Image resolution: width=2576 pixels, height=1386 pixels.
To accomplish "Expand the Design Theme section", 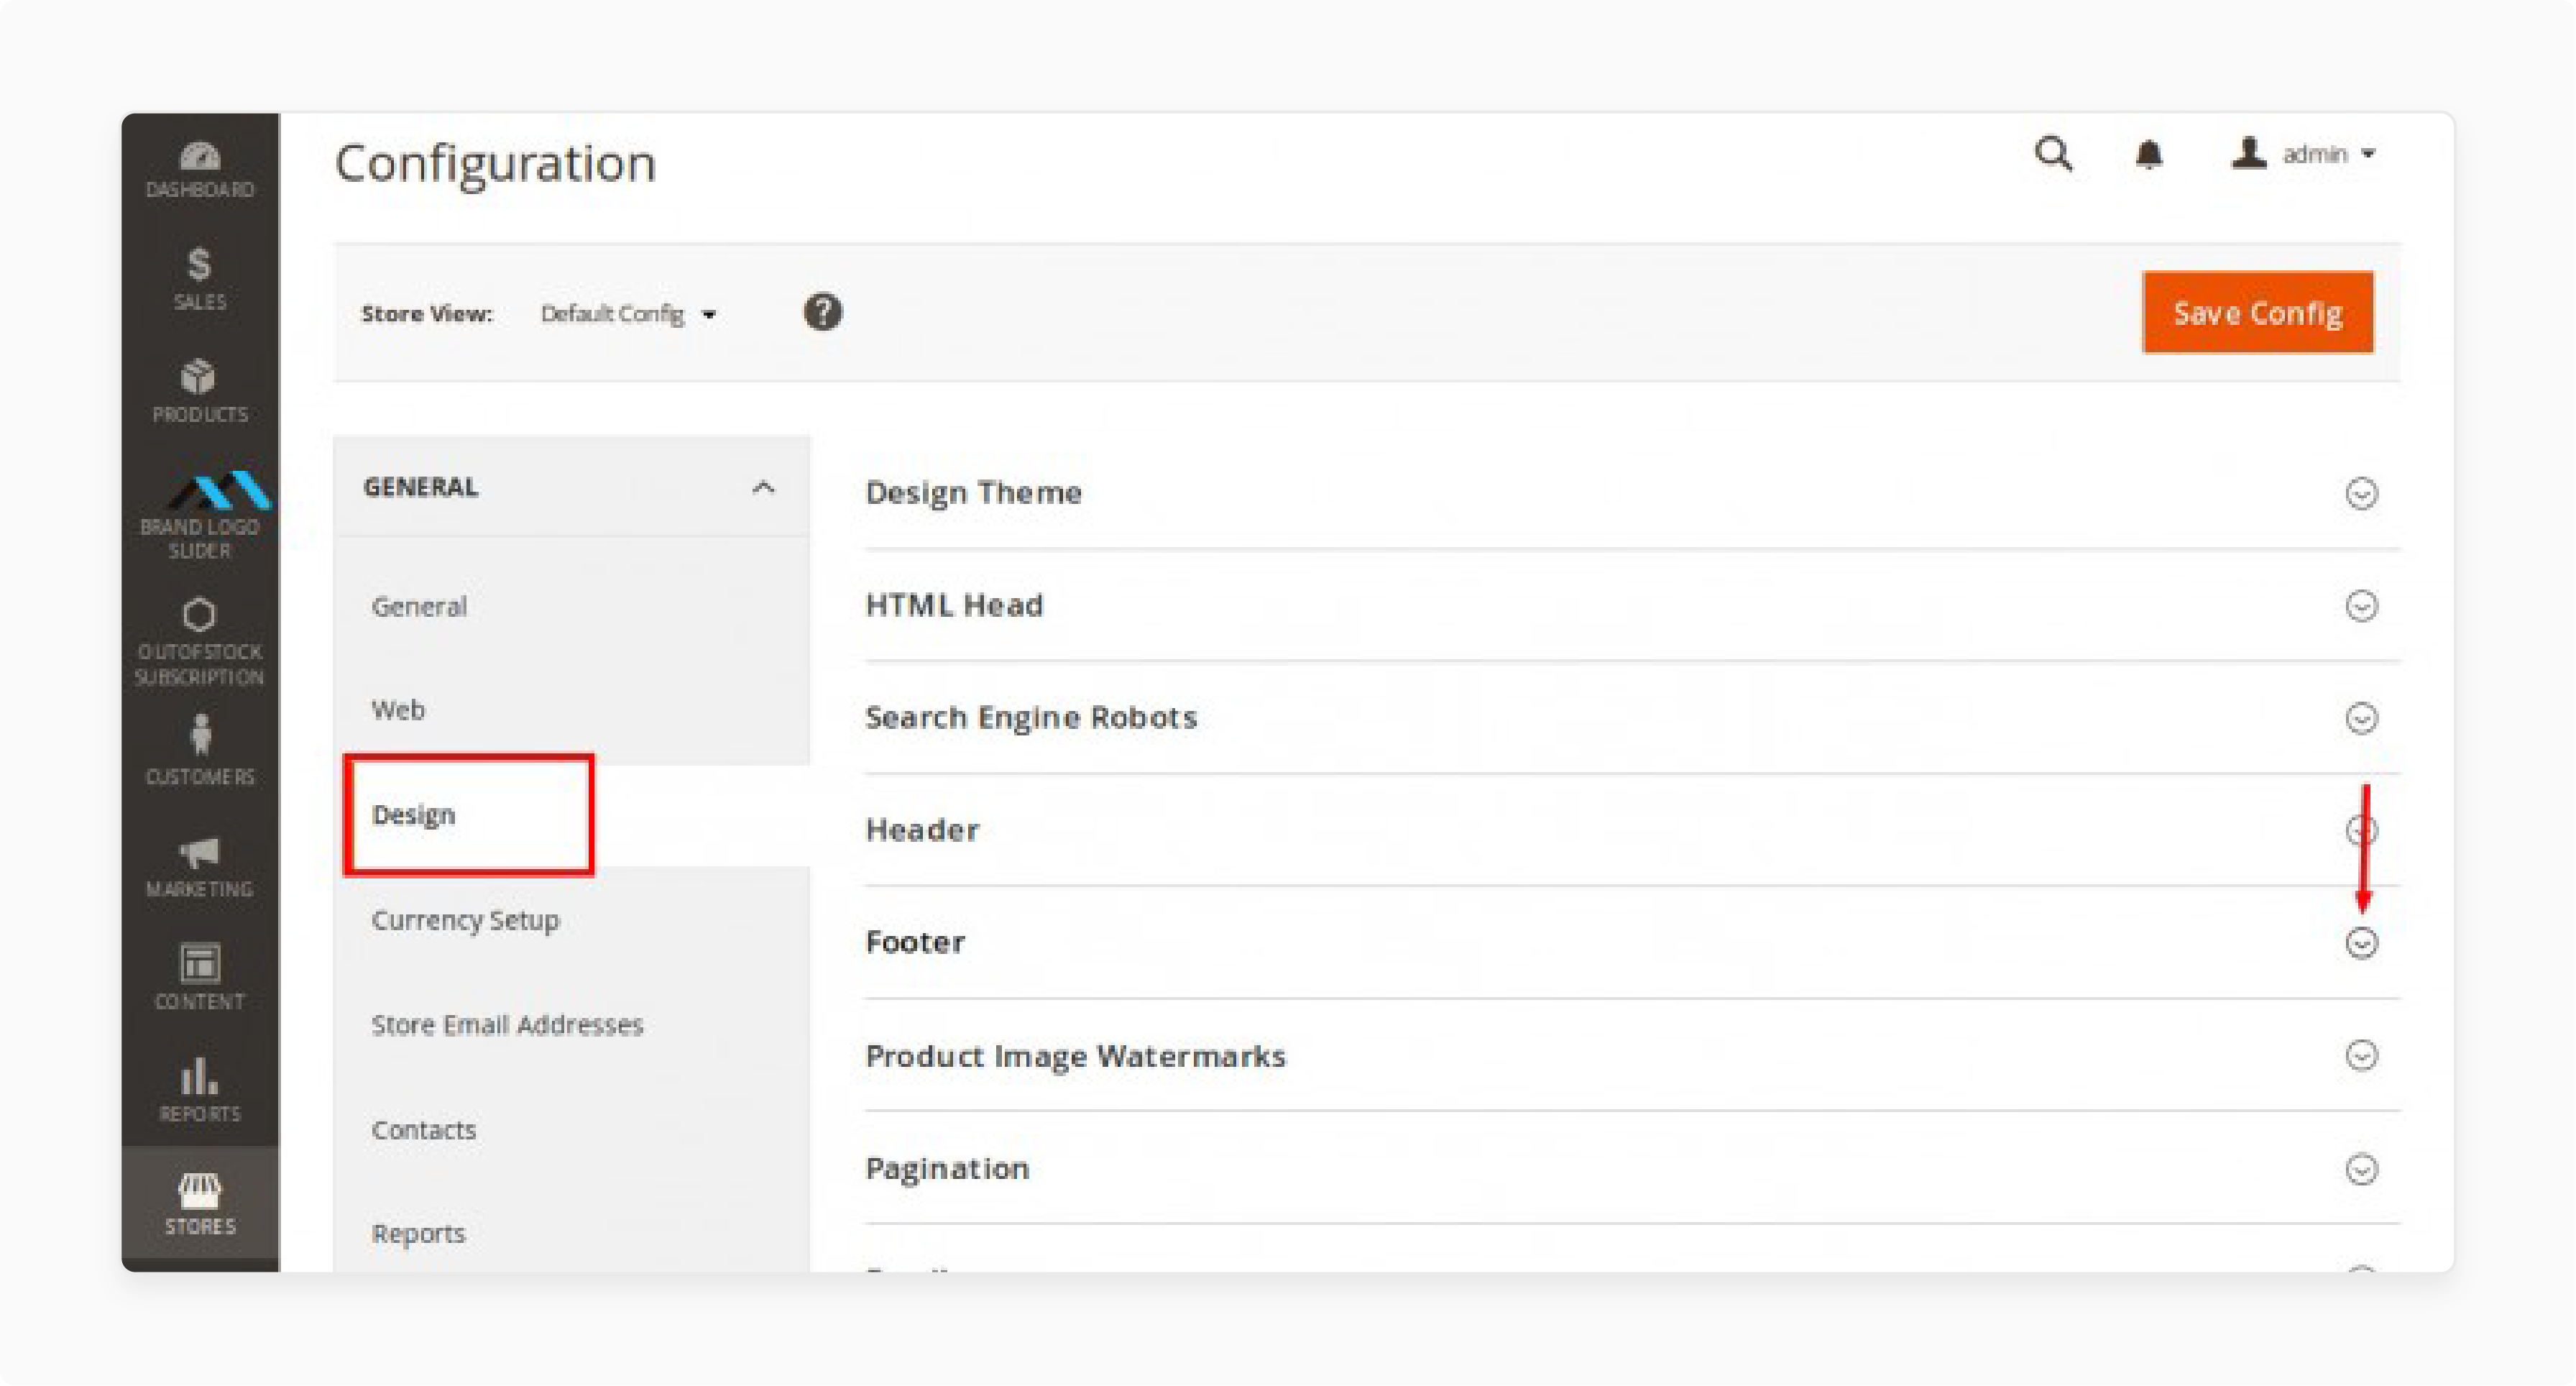I will point(2361,493).
